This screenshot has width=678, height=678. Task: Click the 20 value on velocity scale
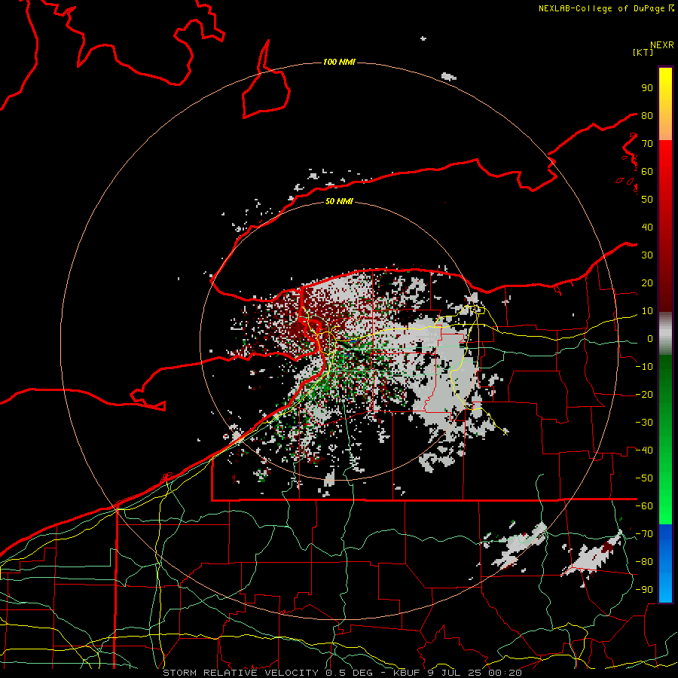pyautogui.click(x=647, y=283)
